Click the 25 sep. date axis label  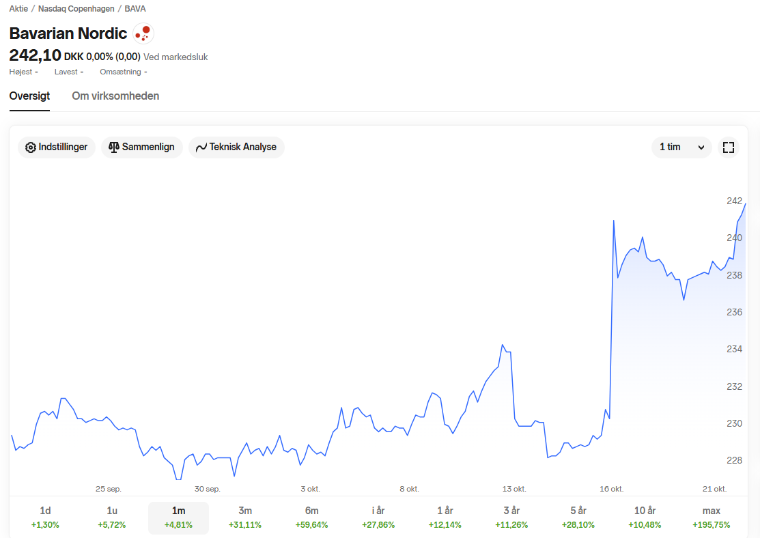coord(109,489)
